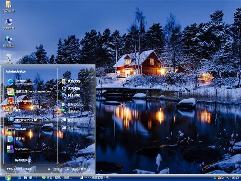Image resolution: width=241 pixels, height=181 pixels.
Task: Open 控制面板 (Control Panel) entry
Action: pyautogui.click(x=74, y=104)
